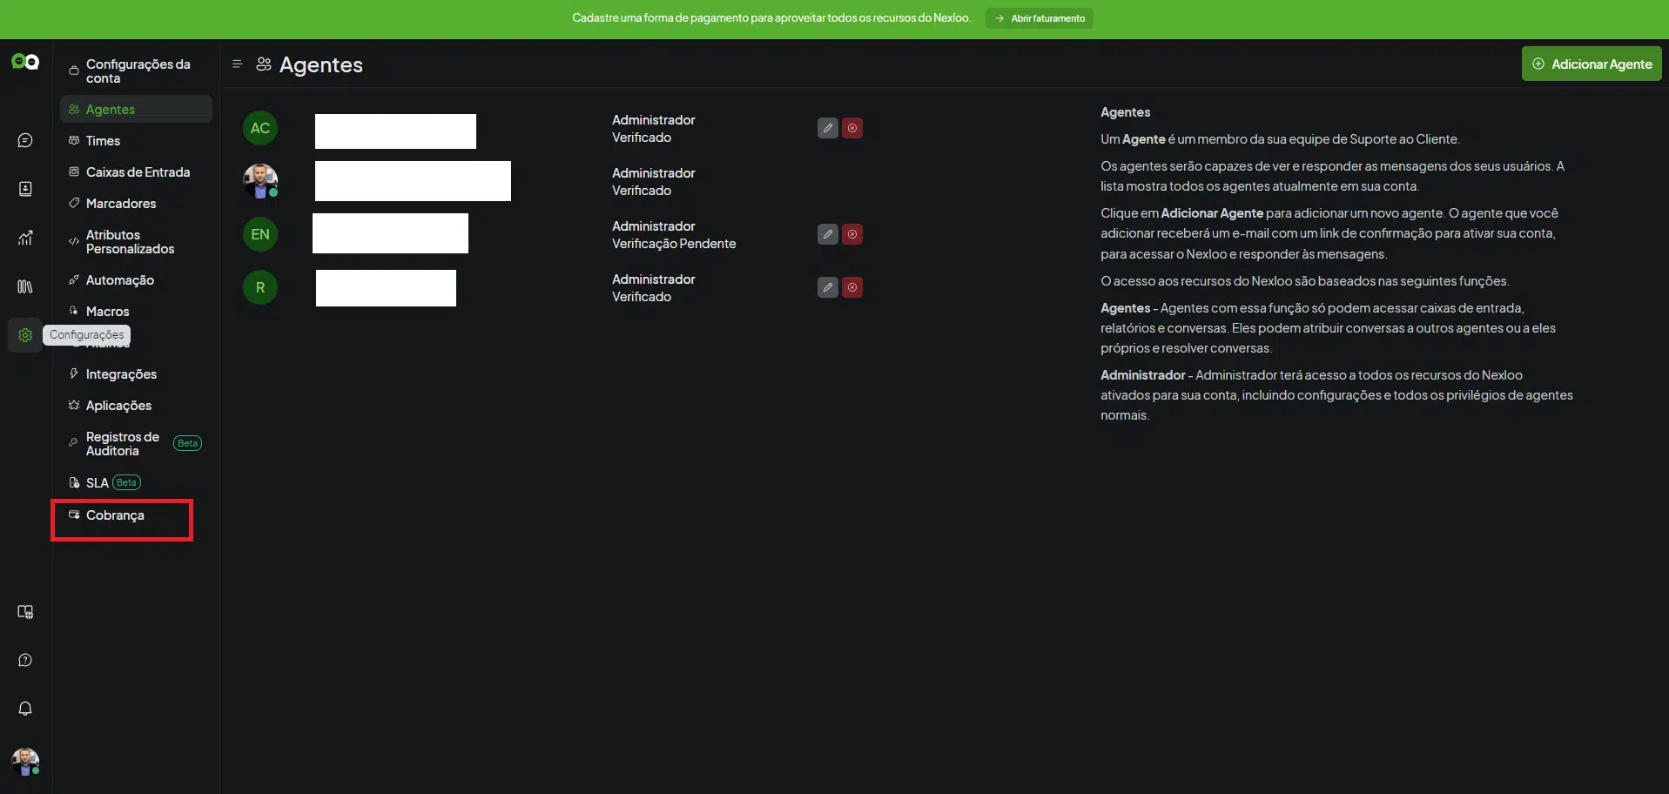Edit the R agent with pencil icon
This screenshot has width=1669, height=794.
[828, 287]
